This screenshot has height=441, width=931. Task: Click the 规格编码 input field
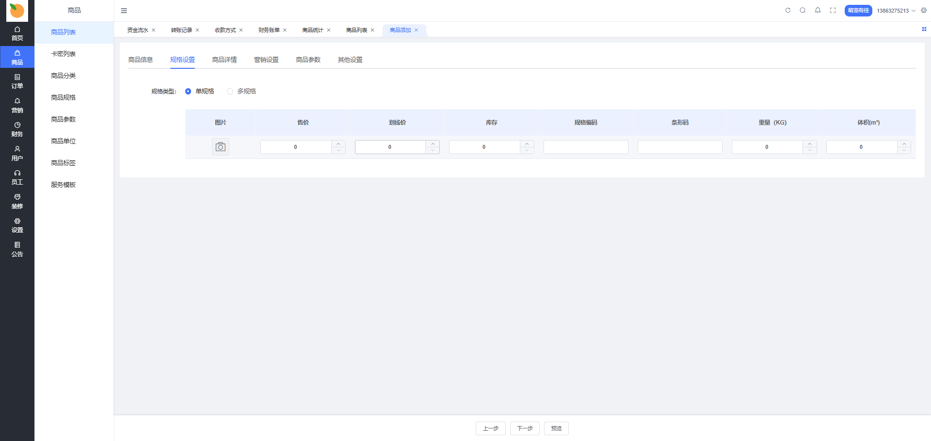pos(586,147)
